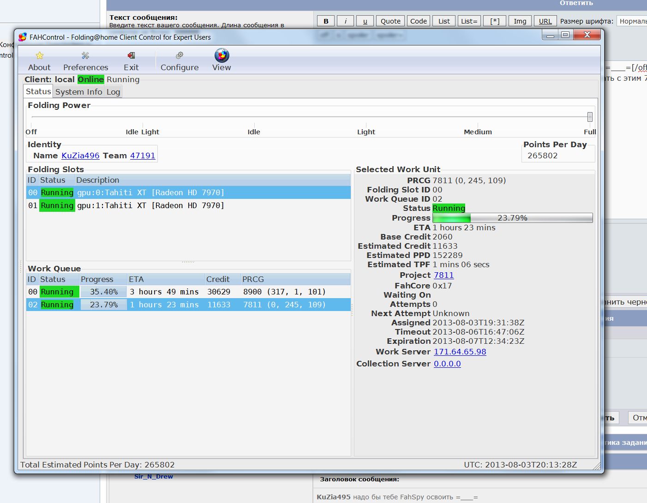Open the System Info tab

coord(78,92)
